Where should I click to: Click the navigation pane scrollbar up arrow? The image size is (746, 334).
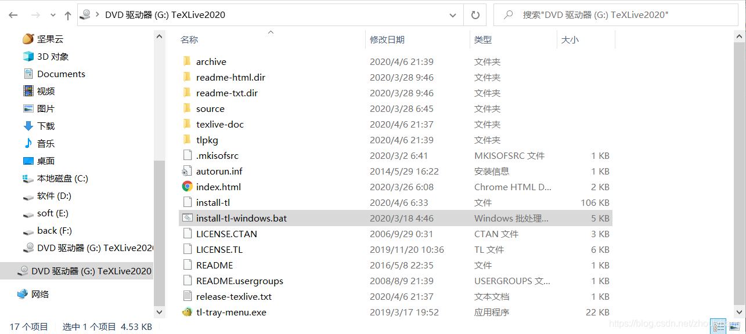160,36
